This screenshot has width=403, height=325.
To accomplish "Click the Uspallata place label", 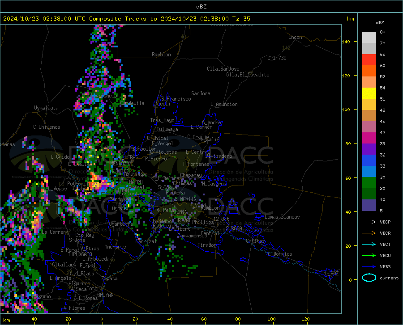I will tap(46, 108).
